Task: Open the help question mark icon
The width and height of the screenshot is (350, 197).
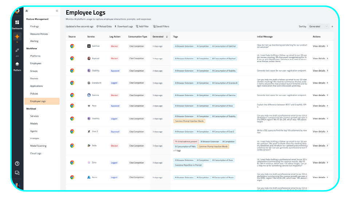Action: point(17,164)
